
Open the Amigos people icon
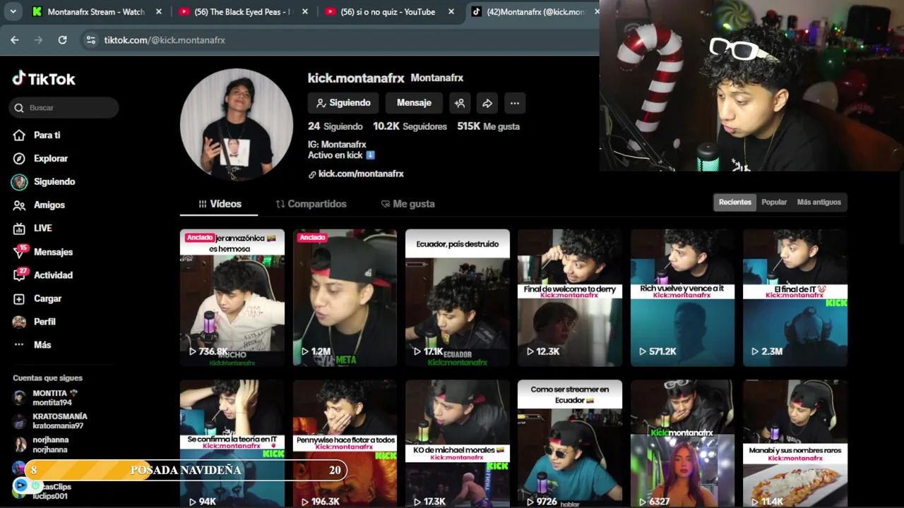point(19,205)
